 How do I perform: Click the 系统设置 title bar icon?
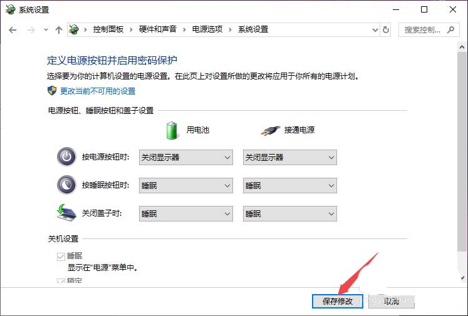coord(11,9)
